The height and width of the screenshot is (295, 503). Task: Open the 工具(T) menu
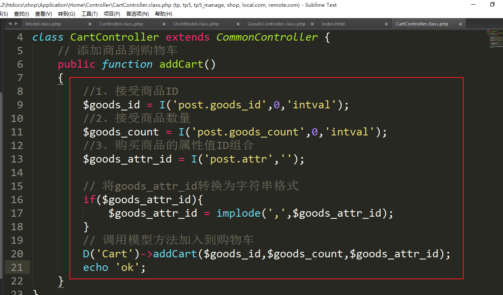[89, 14]
